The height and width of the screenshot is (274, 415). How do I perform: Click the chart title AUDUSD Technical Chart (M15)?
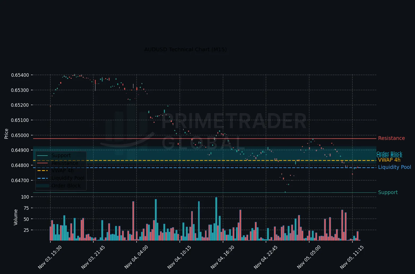click(185, 50)
